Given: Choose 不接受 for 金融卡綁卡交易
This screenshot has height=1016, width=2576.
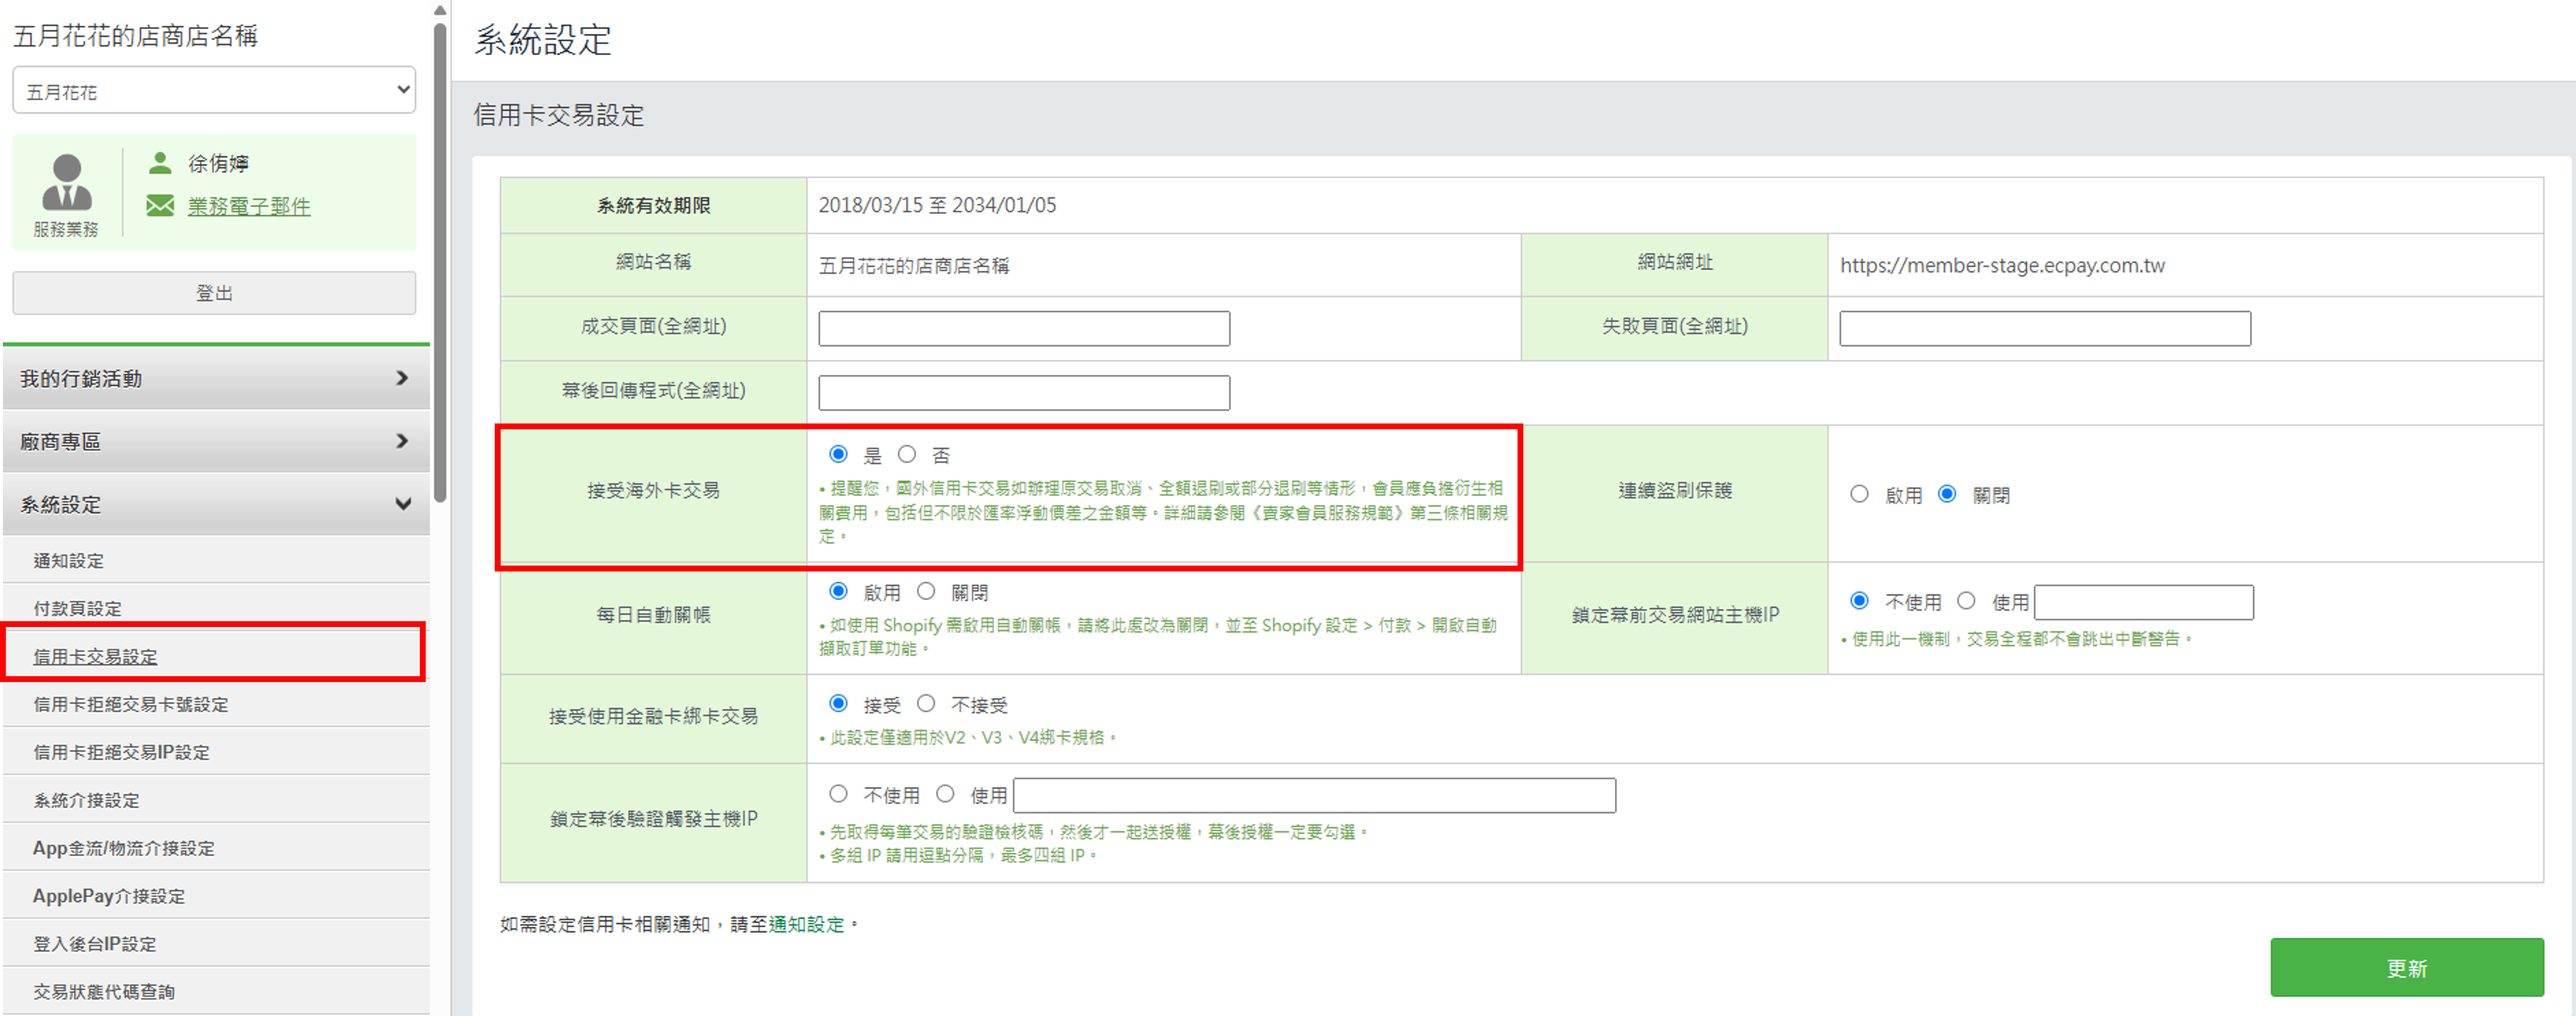Looking at the screenshot, I should coord(926,704).
